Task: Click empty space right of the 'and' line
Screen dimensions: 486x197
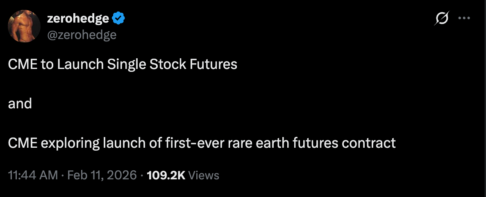Action: click(246, 103)
